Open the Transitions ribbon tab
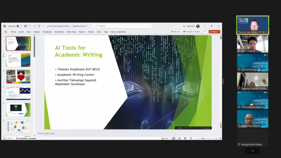 [x=47, y=32]
